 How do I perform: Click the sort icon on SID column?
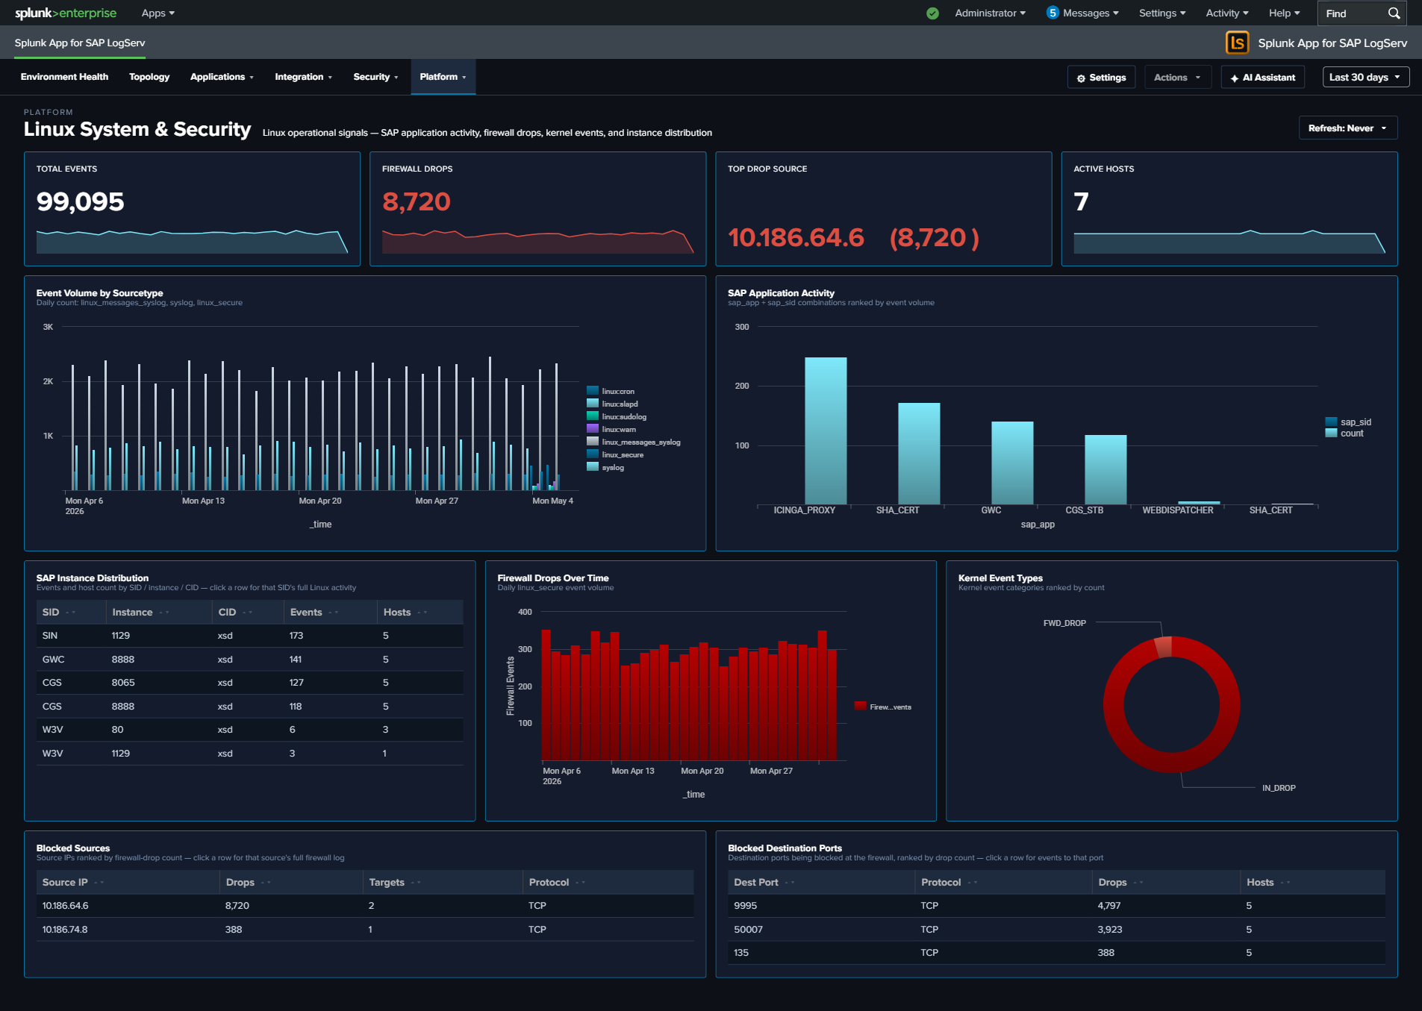coord(71,613)
